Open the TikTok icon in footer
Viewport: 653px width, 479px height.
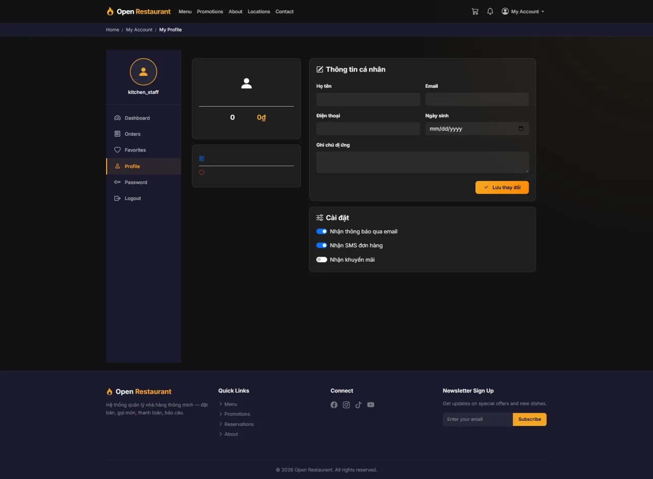(359, 405)
